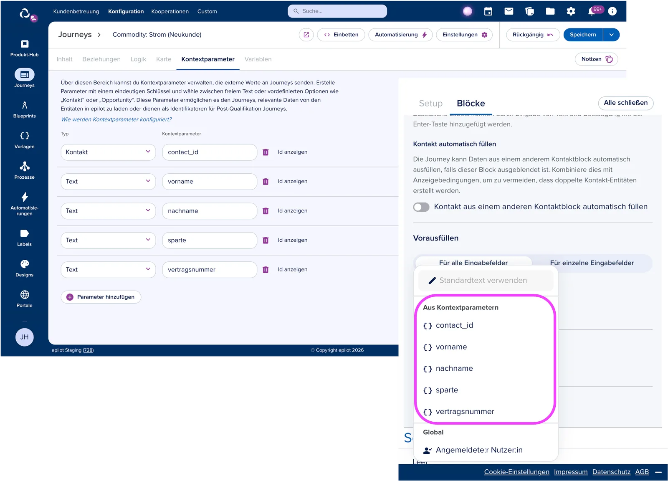Image resolution: width=668 pixels, height=481 pixels.
Task: Open the Kontakt type dropdown
Action: tap(108, 152)
